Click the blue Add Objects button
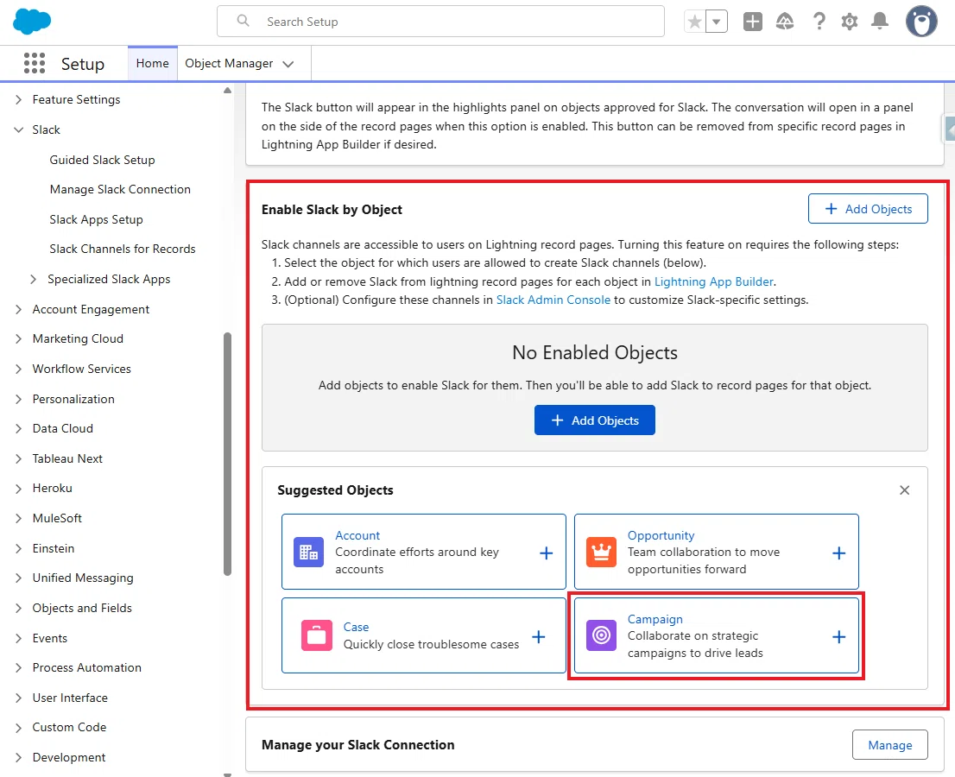This screenshot has height=777, width=955. tap(594, 420)
